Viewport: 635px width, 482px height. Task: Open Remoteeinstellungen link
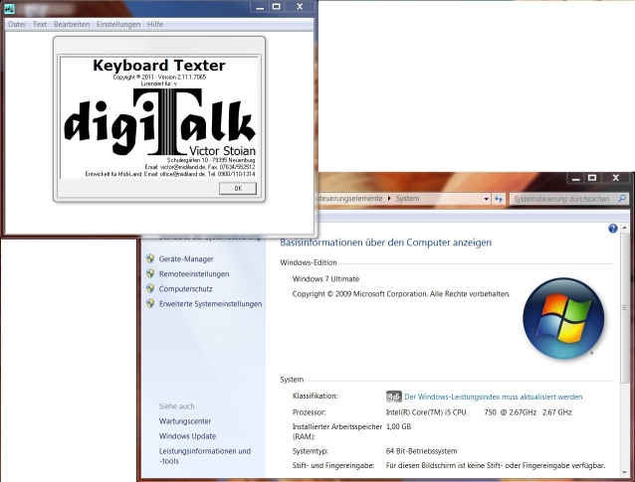[194, 273]
